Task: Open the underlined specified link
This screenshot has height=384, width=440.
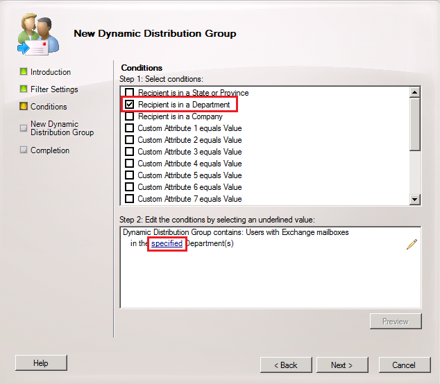Action: [x=167, y=243]
